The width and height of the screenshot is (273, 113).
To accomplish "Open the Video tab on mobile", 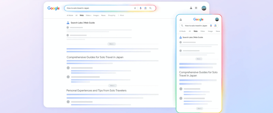I will point(203,31).
